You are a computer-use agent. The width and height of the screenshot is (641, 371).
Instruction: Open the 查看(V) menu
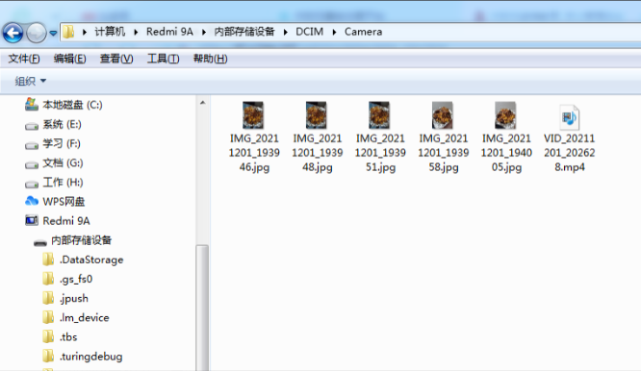[116, 59]
